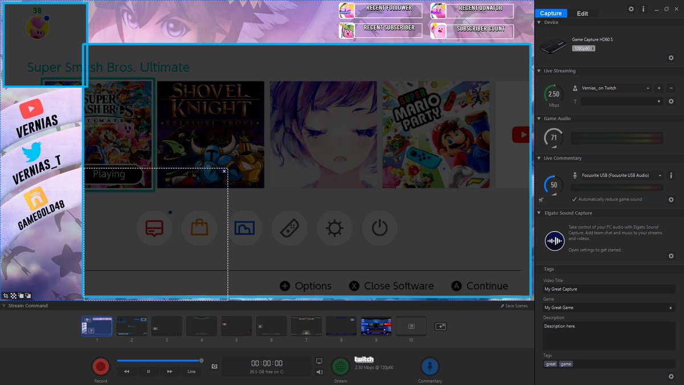
Task: Fast-forward playback with the forward button
Action: 170,371
